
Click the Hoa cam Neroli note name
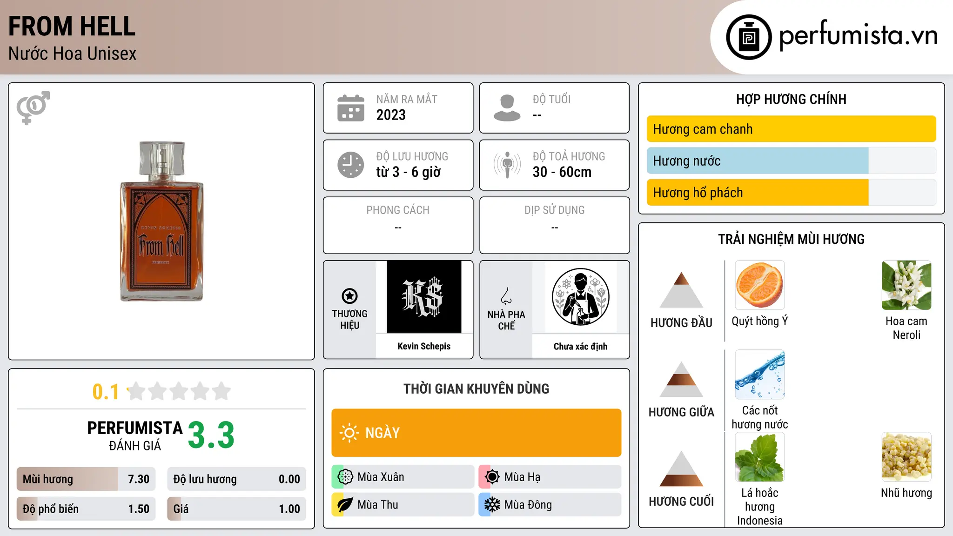click(x=906, y=328)
